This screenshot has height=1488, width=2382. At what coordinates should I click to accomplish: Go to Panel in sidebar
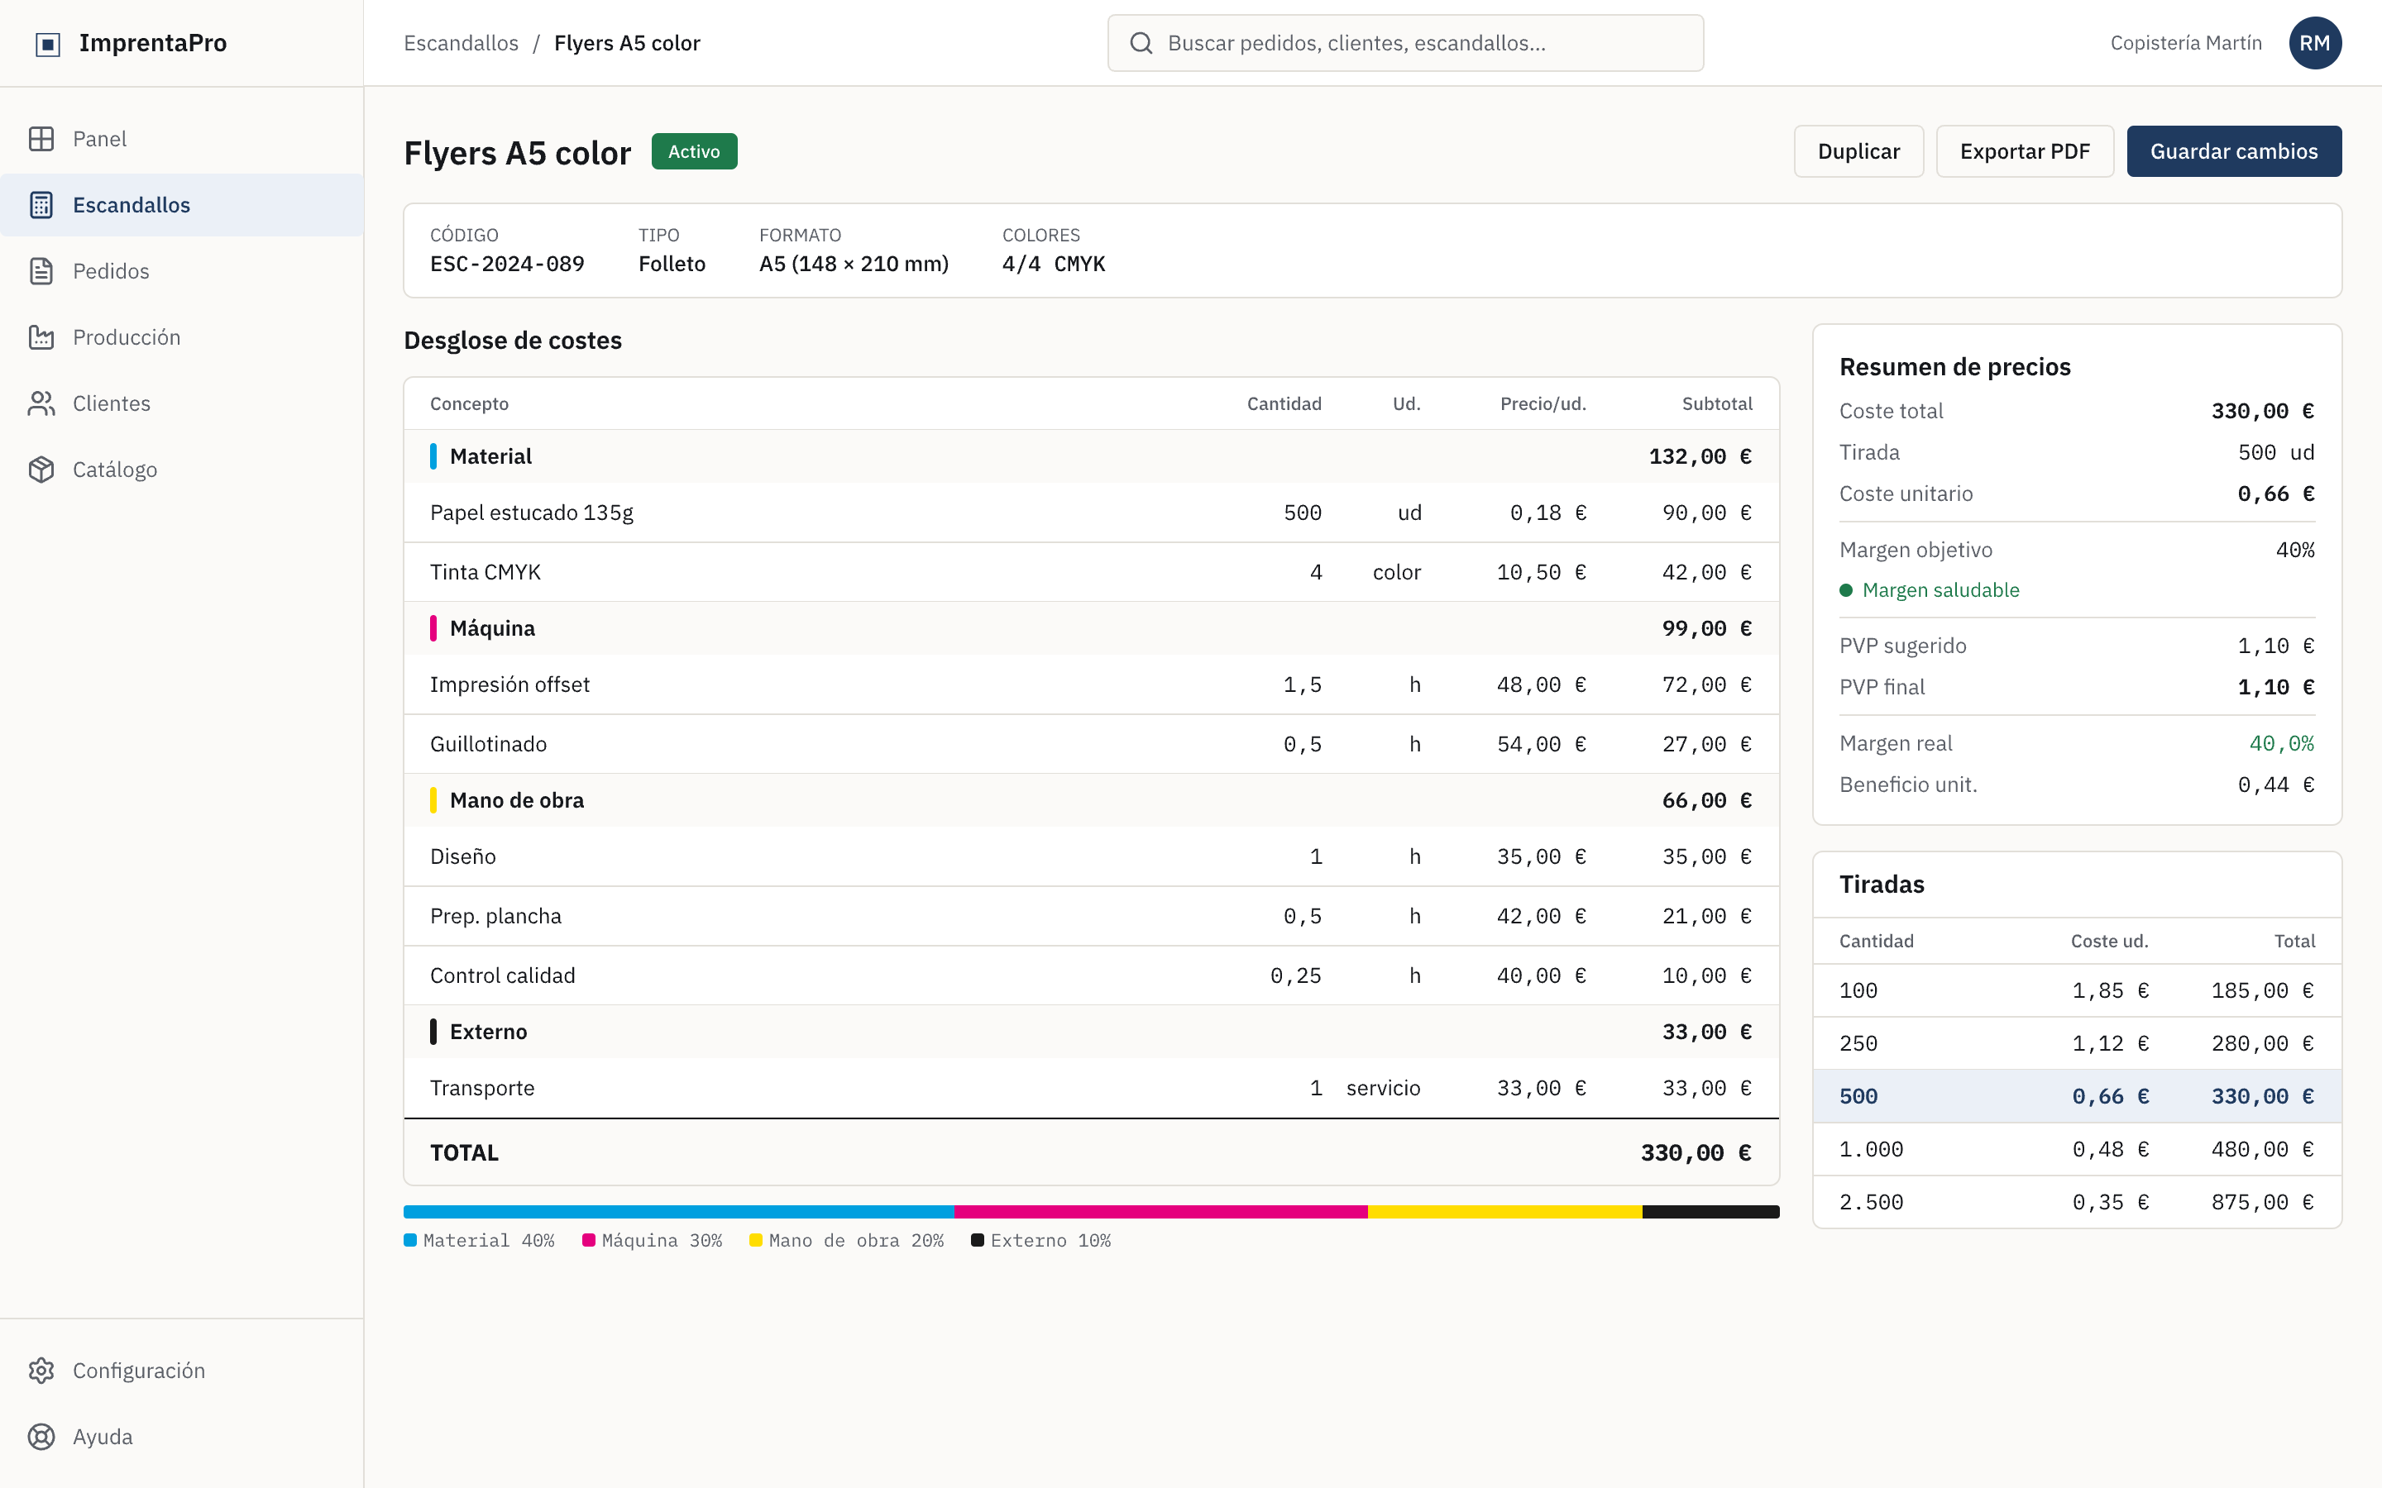coord(182,139)
